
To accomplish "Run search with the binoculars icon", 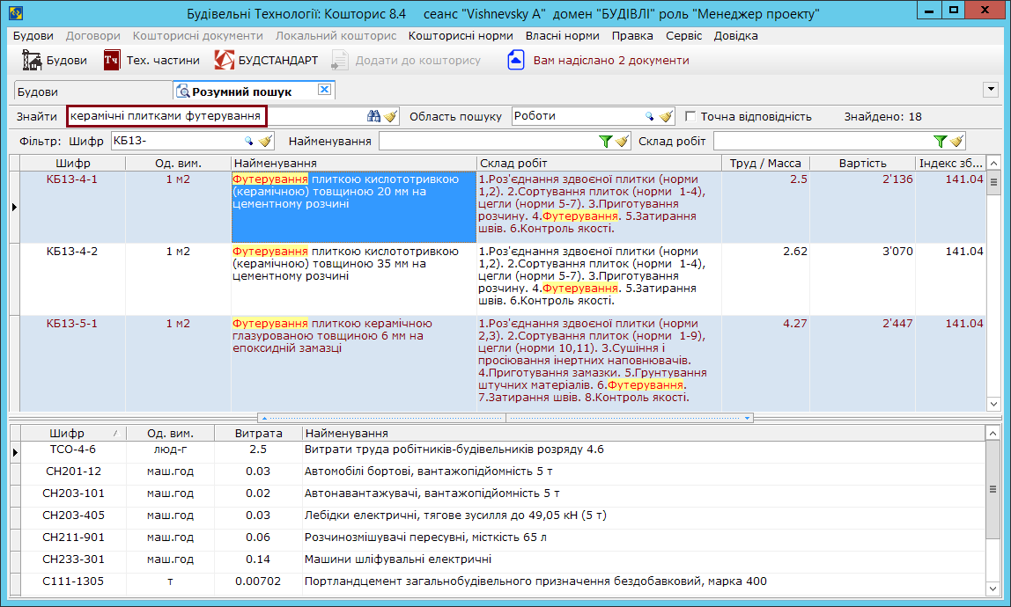I will [374, 116].
